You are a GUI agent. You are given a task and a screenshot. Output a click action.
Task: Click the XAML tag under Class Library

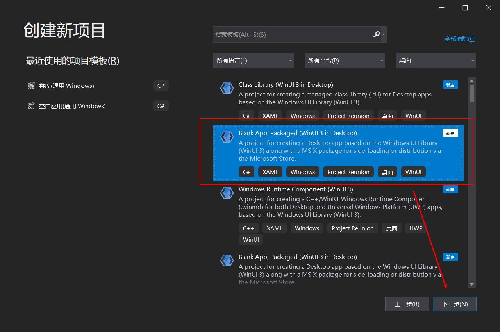click(270, 116)
